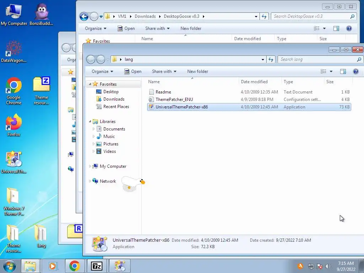Open the Windows 7 Theme P... folder on the desktop
This screenshot has height=273, width=364.
coord(14,202)
